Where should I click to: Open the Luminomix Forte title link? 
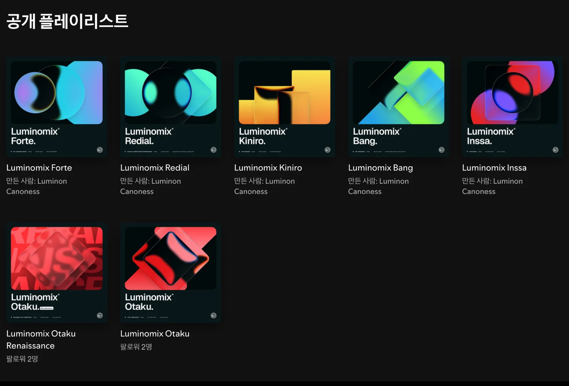point(39,168)
